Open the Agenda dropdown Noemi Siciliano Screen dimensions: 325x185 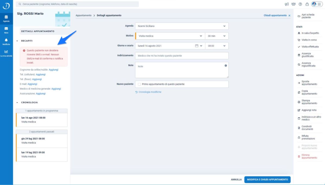pos(182,26)
